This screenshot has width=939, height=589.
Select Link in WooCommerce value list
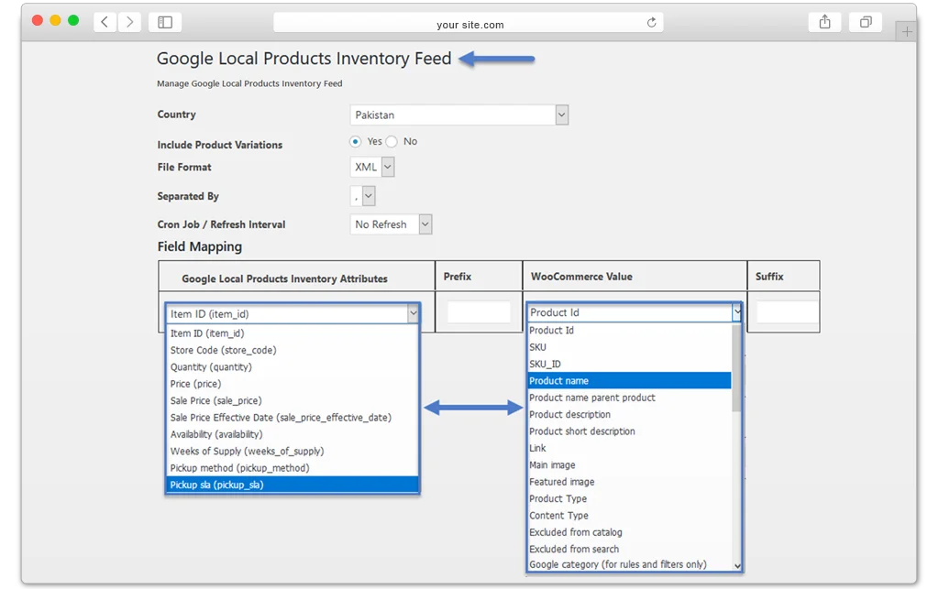click(629, 447)
